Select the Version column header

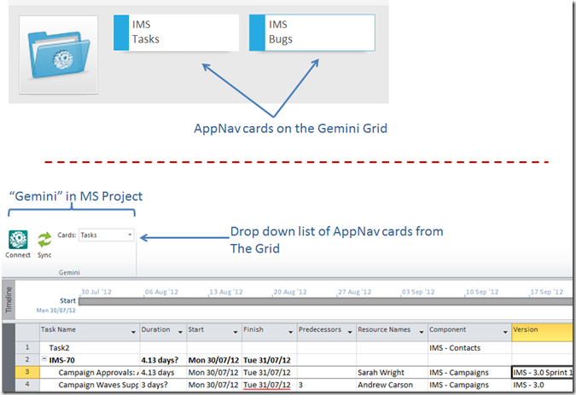pyautogui.click(x=542, y=332)
